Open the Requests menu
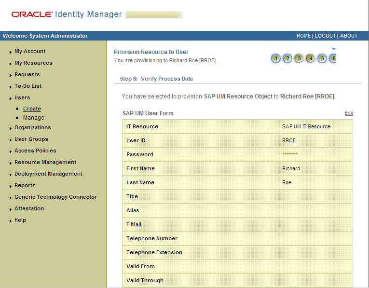The height and width of the screenshot is (288, 369). click(27, 74)
